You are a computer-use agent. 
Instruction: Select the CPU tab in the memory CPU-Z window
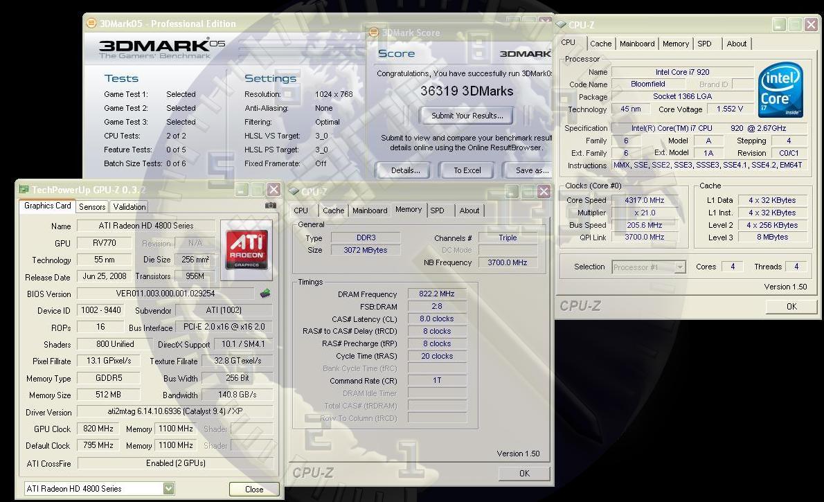coord(301,210)
